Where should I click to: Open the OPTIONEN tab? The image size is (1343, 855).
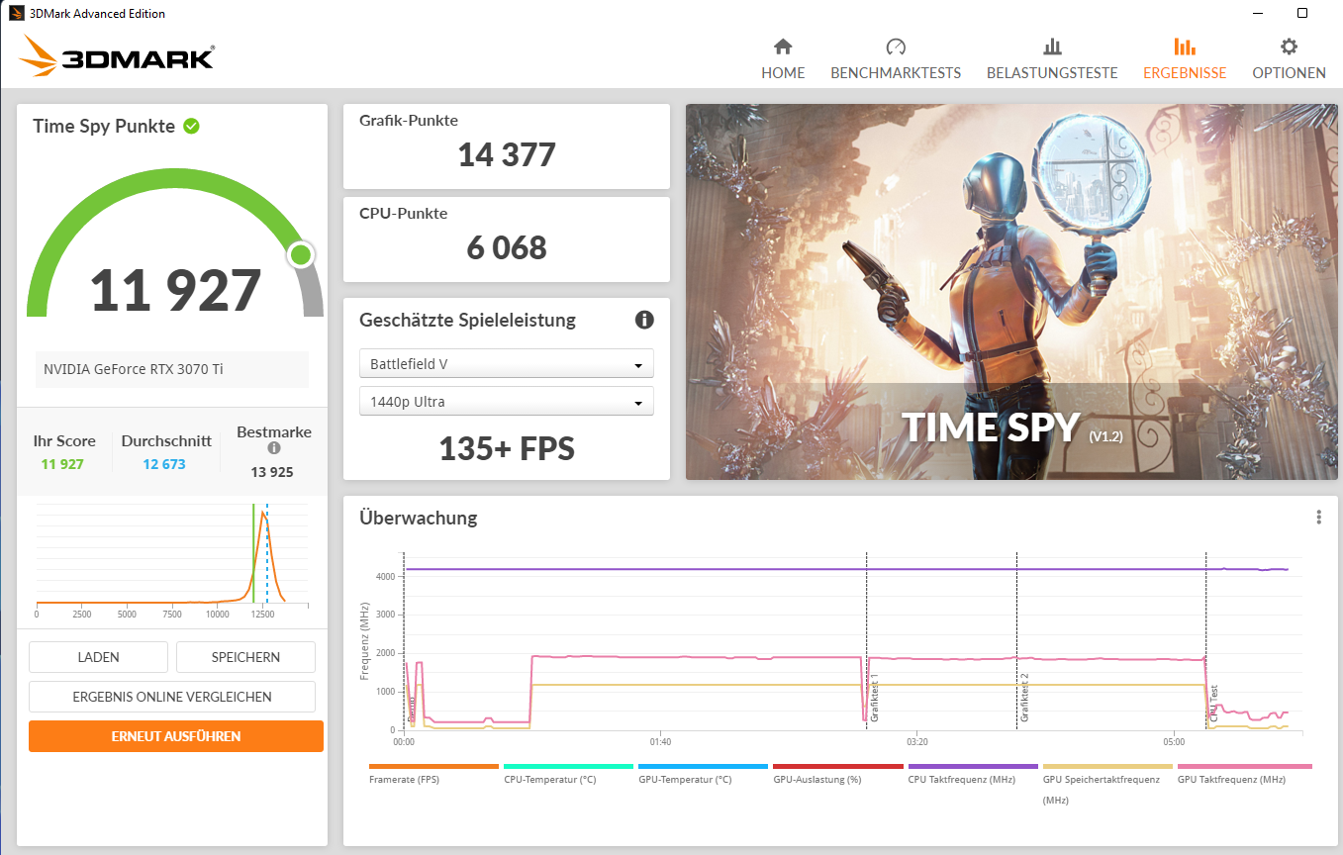[1289, 59]
